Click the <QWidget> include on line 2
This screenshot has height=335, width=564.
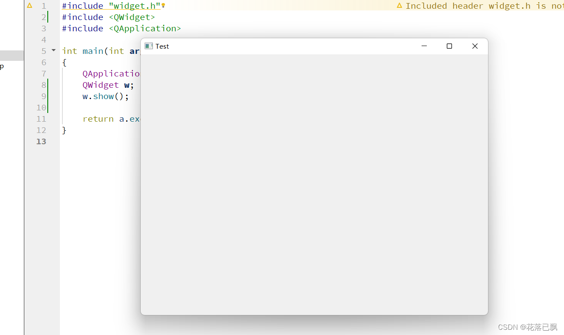point(132,17)
